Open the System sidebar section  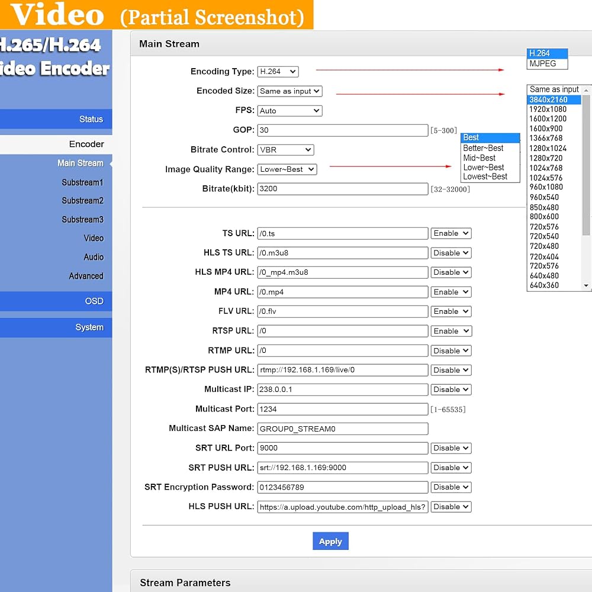tap(56, 327)
